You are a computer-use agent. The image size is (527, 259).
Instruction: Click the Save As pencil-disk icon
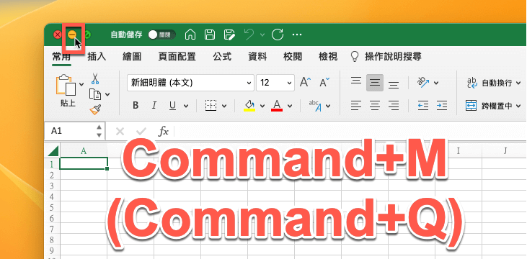[229, 35]
